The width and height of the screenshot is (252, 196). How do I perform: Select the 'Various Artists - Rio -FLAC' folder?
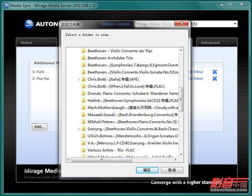click(111, 150)
